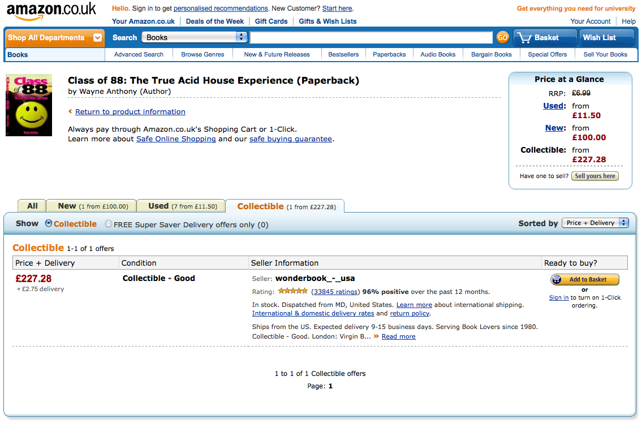The image size is (642, 424).
Task: Click the orange GO search button
Action: click(502, 38)
